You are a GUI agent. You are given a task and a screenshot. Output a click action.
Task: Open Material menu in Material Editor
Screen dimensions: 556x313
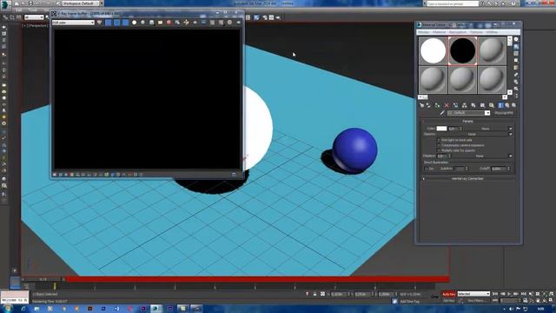(439, 32)
